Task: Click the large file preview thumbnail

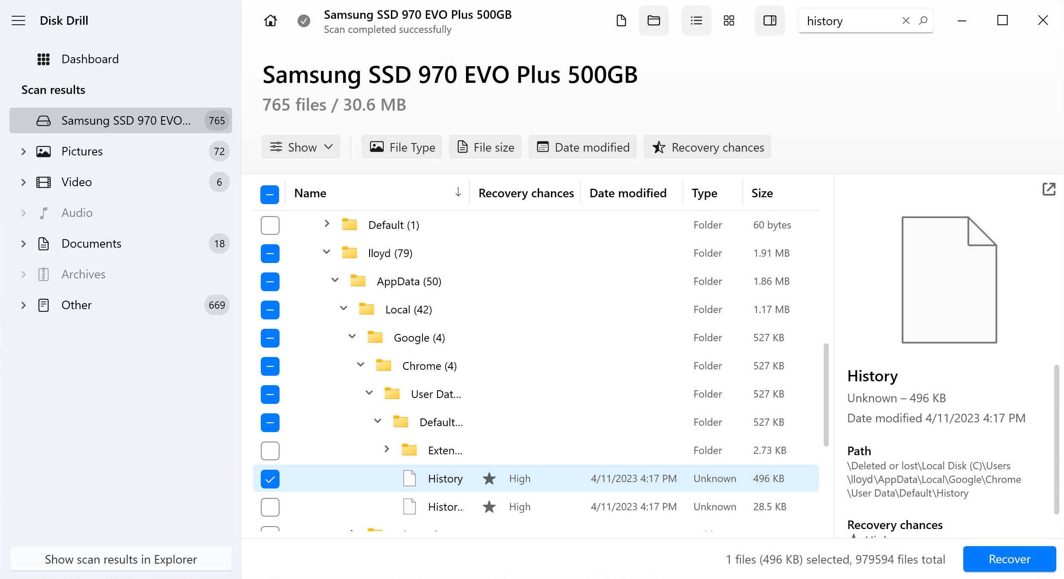Action: click(949, 280)
